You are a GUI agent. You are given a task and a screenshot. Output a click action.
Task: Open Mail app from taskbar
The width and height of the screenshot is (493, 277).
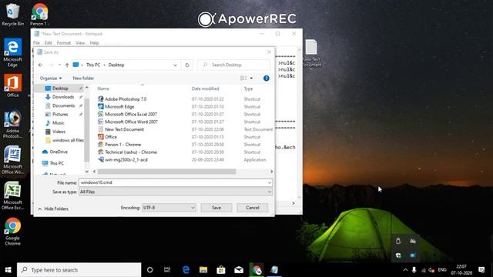[x=239, y=270]
